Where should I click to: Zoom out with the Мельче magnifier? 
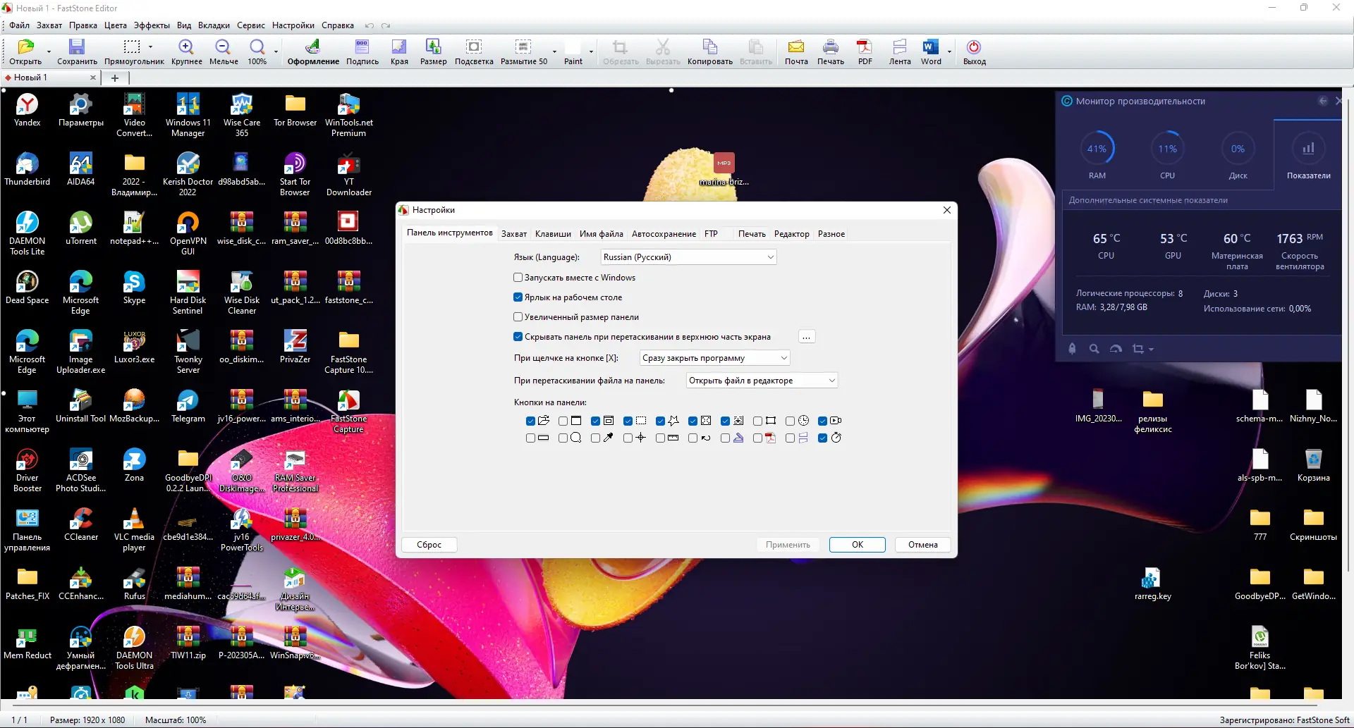pos(224,51)
